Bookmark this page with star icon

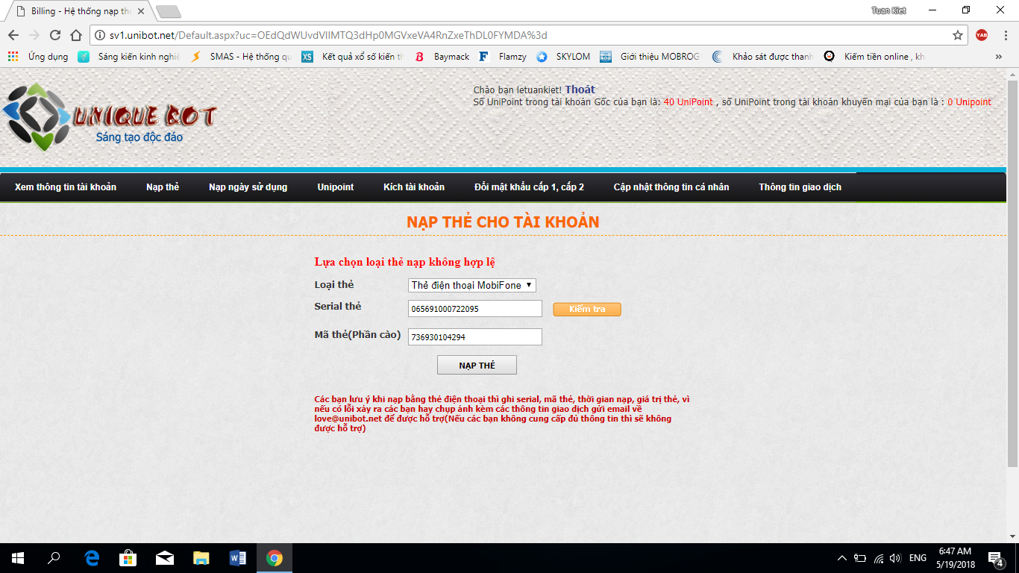click(x=958, y=35)
